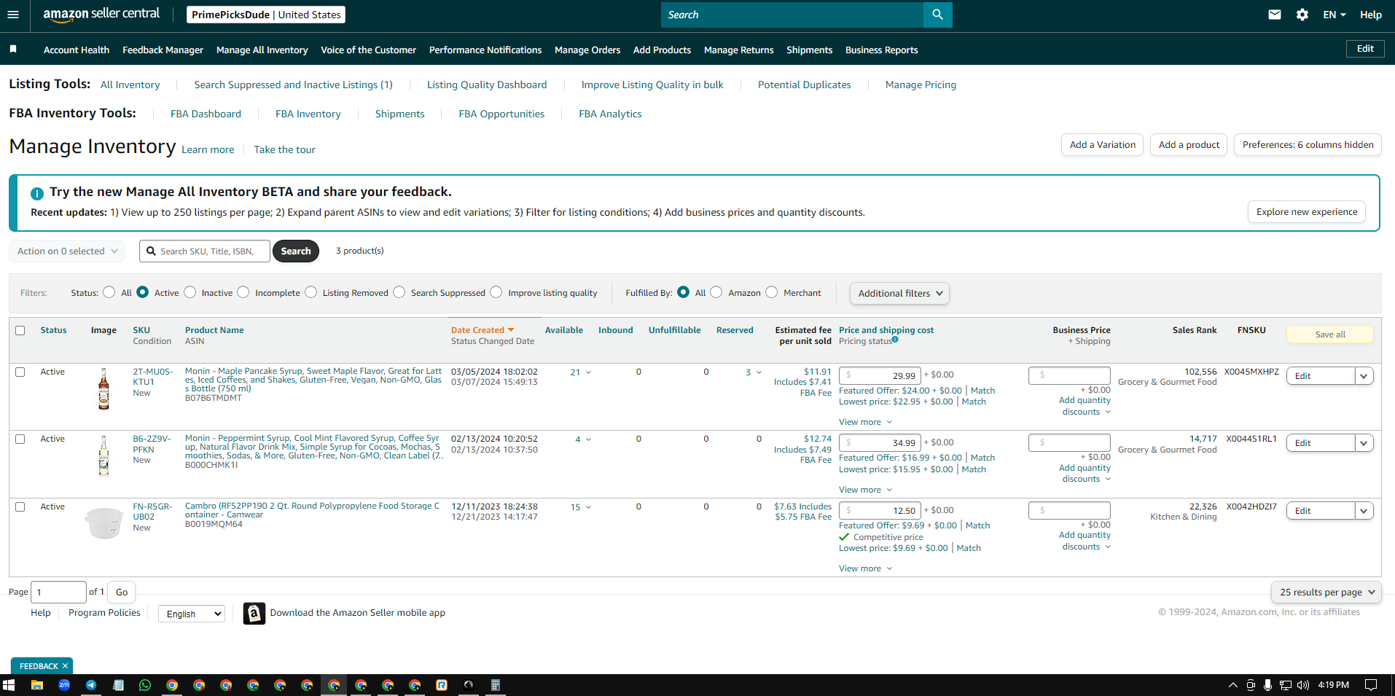Screen dimensions: 1395x696
Task: Click the Amazon Seller mobile app icon
Action: [254, 614]
